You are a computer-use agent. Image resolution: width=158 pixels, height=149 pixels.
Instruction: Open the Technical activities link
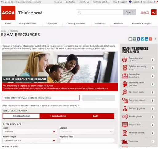pyautogui.click(x=101, y=2)
